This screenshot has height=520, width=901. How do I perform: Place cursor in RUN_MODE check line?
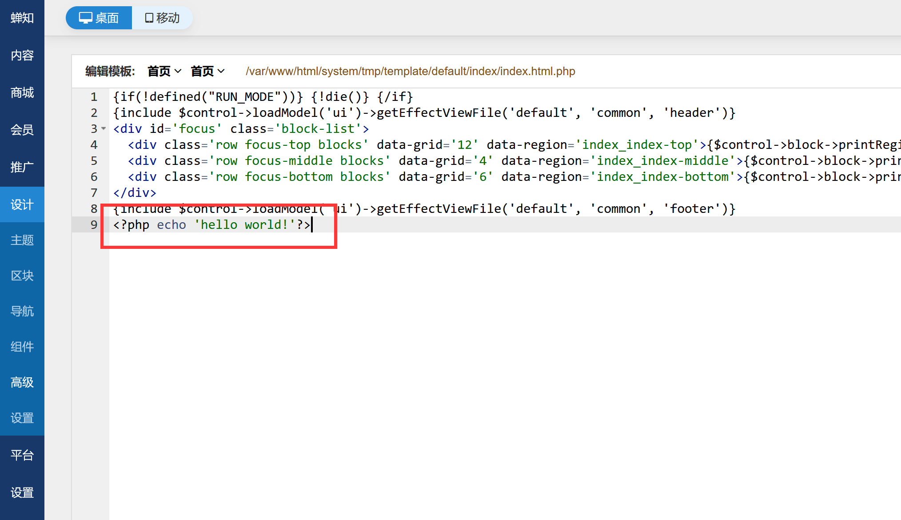[263, 97]
